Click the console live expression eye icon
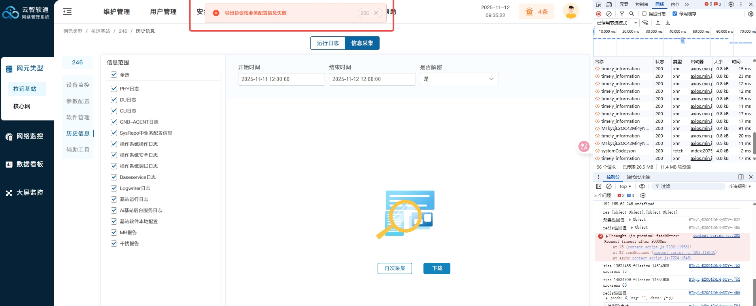The height and width of the screenshot is (306, 756). (x=642, y=186)
